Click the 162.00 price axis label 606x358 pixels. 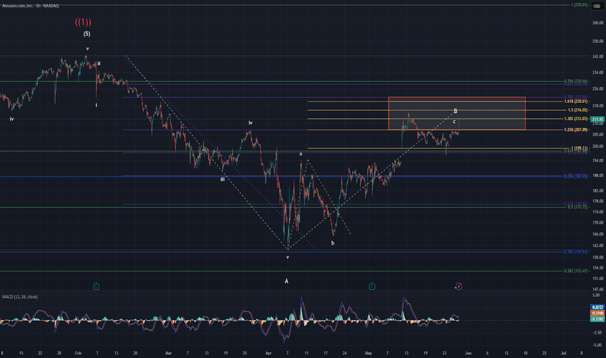pos(598,246)
